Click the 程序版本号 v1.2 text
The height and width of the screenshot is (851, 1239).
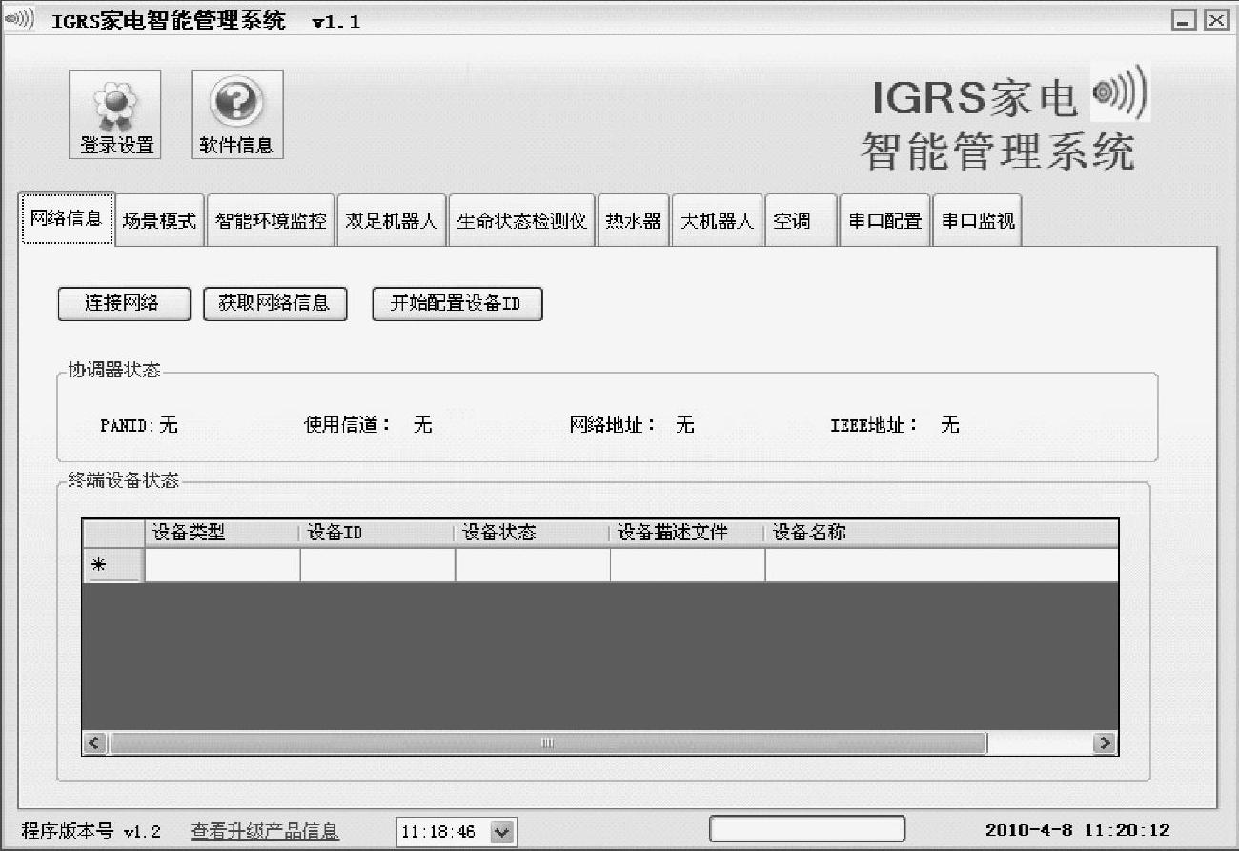click(x=91, y=832)
